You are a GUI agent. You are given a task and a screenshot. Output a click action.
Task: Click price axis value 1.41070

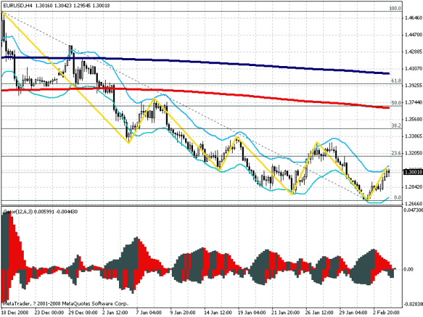click(413, 69)
